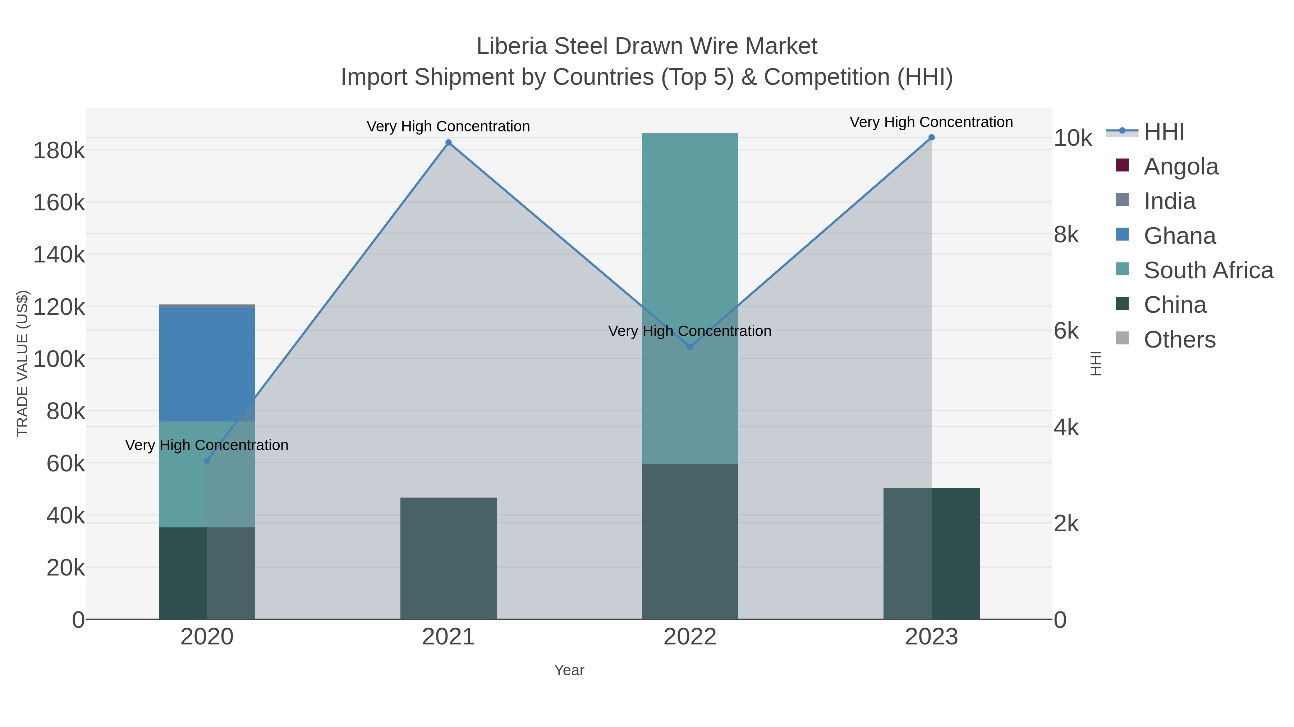Click the TRADE VALUE (US$) axis title
Screen dimensions: 1294x727
click(23, 363)
